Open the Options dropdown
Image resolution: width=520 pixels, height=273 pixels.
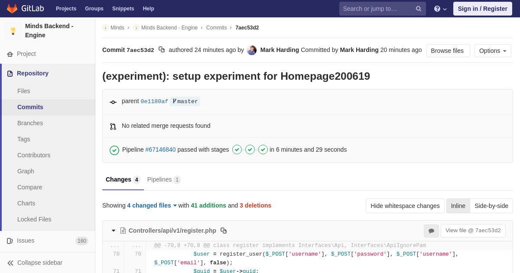pos(493,51)
